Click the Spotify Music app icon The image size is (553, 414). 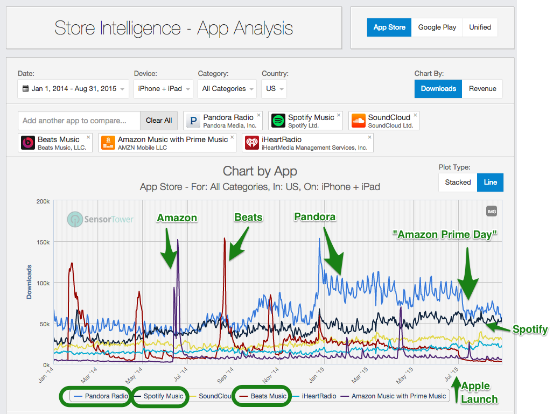[278, 121]
